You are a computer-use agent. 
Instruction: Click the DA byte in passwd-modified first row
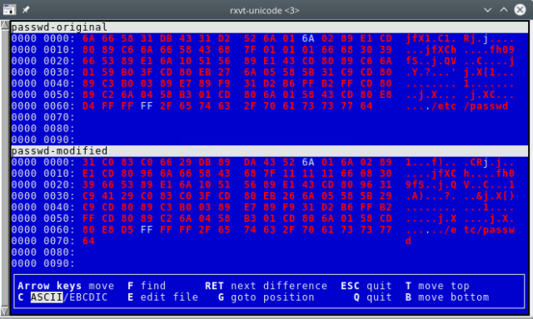tap(250, 162)
